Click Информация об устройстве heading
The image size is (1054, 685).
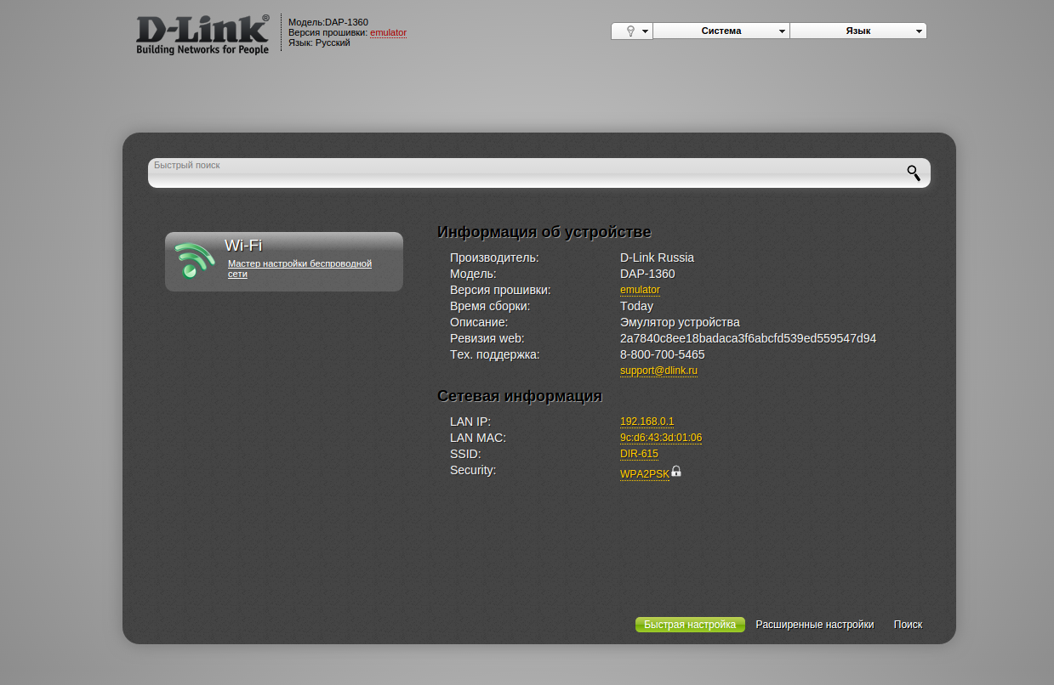544,232
